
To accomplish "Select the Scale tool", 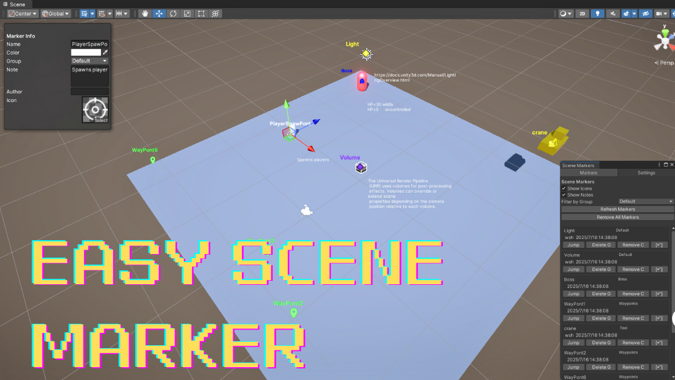I will click(187, 14).
